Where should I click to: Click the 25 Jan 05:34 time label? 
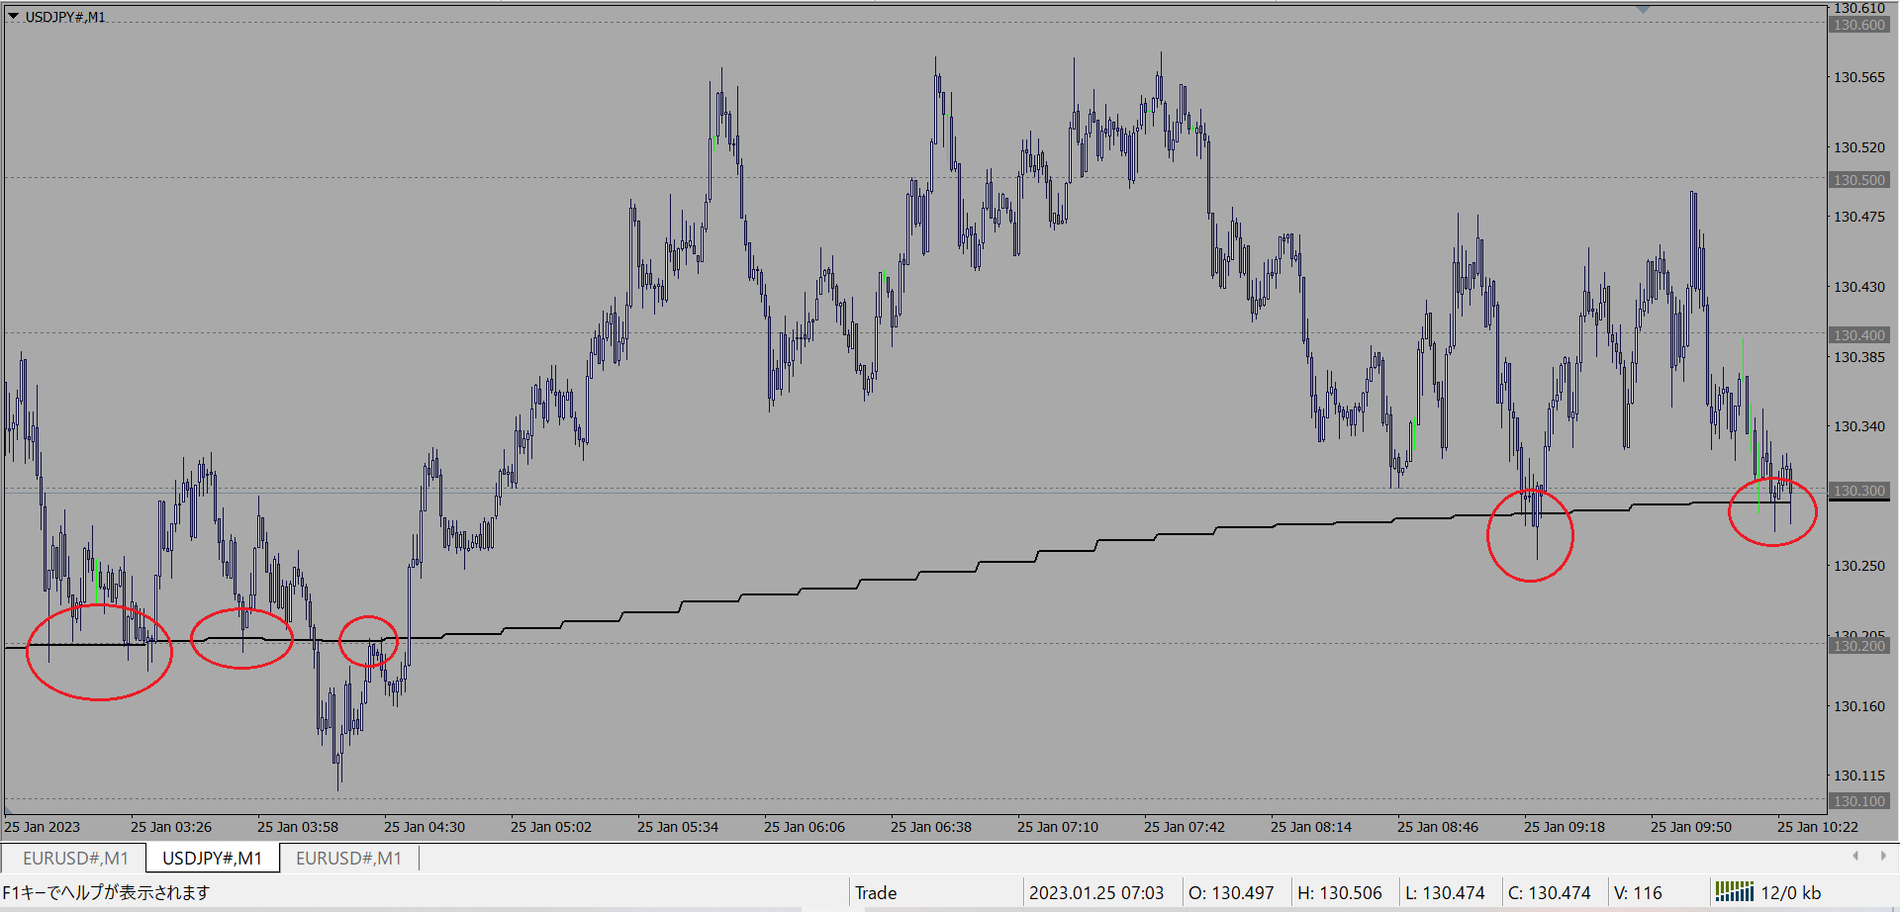[678, 827]
